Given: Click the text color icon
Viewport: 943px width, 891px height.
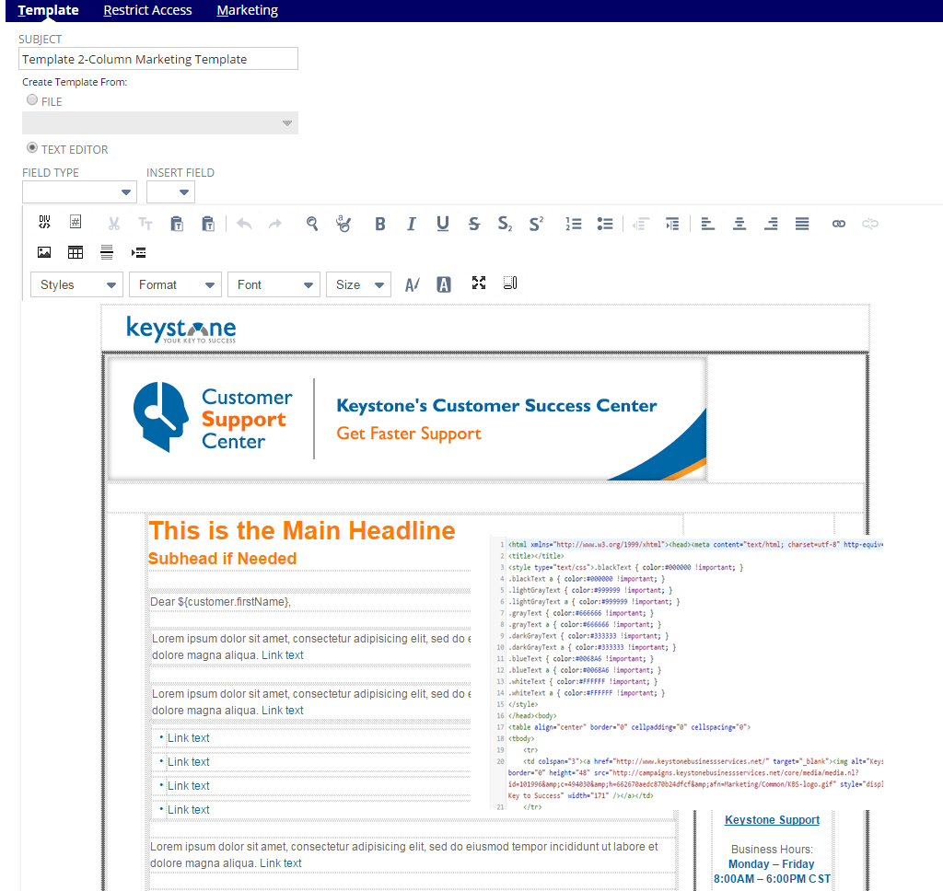Looking at the screenshot, I should pos(412,284).
